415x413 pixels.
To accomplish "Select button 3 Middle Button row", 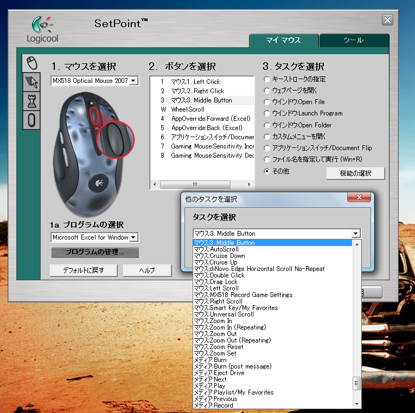I will pyautogui.click(x=202, y=100).
